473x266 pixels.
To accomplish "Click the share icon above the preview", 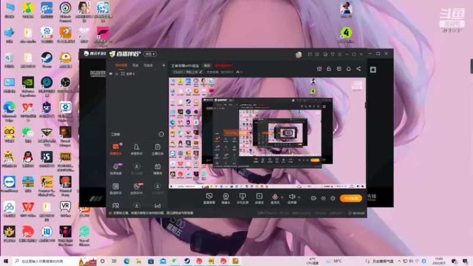I will pos(358,69).
